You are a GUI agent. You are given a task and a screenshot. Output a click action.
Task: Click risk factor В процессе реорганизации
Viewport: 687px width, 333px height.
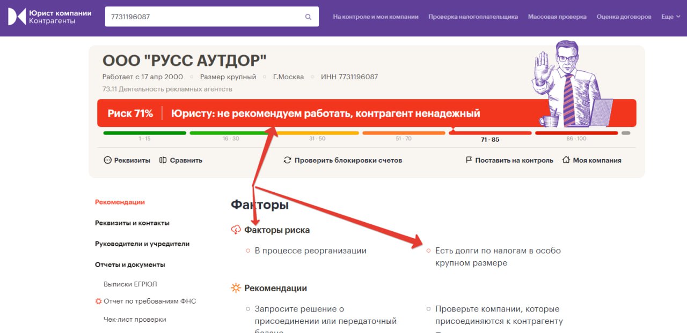(310, 251)
